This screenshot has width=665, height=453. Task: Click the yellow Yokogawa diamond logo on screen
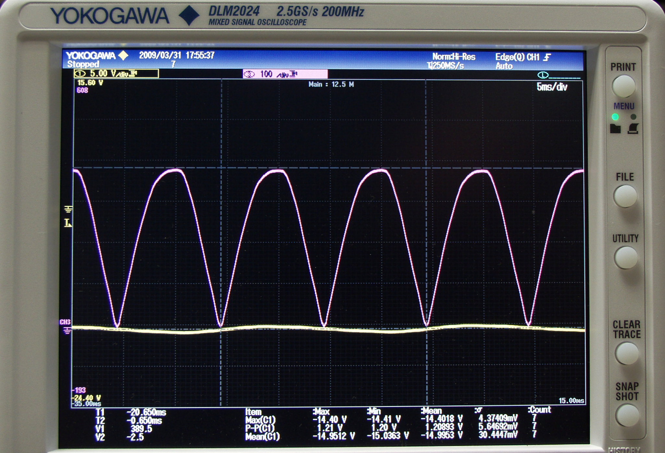point(123,55)
